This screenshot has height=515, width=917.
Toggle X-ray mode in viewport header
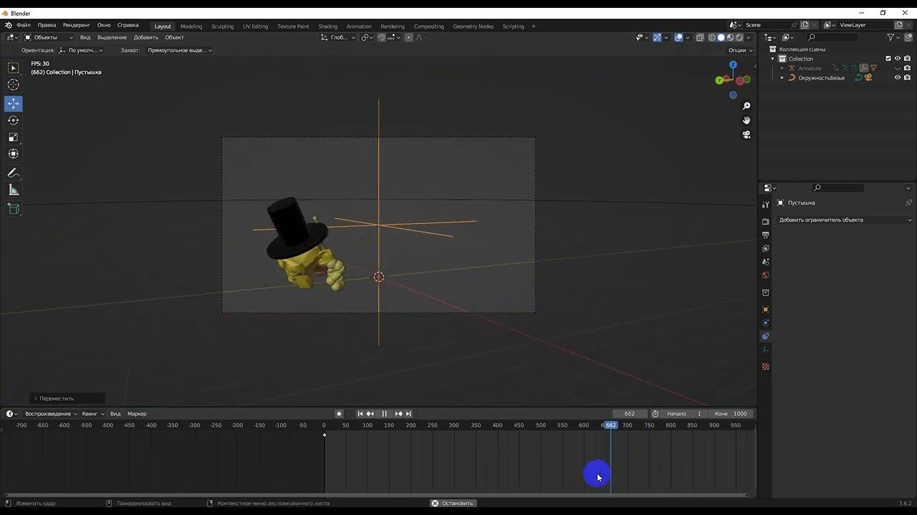(700, 37)
